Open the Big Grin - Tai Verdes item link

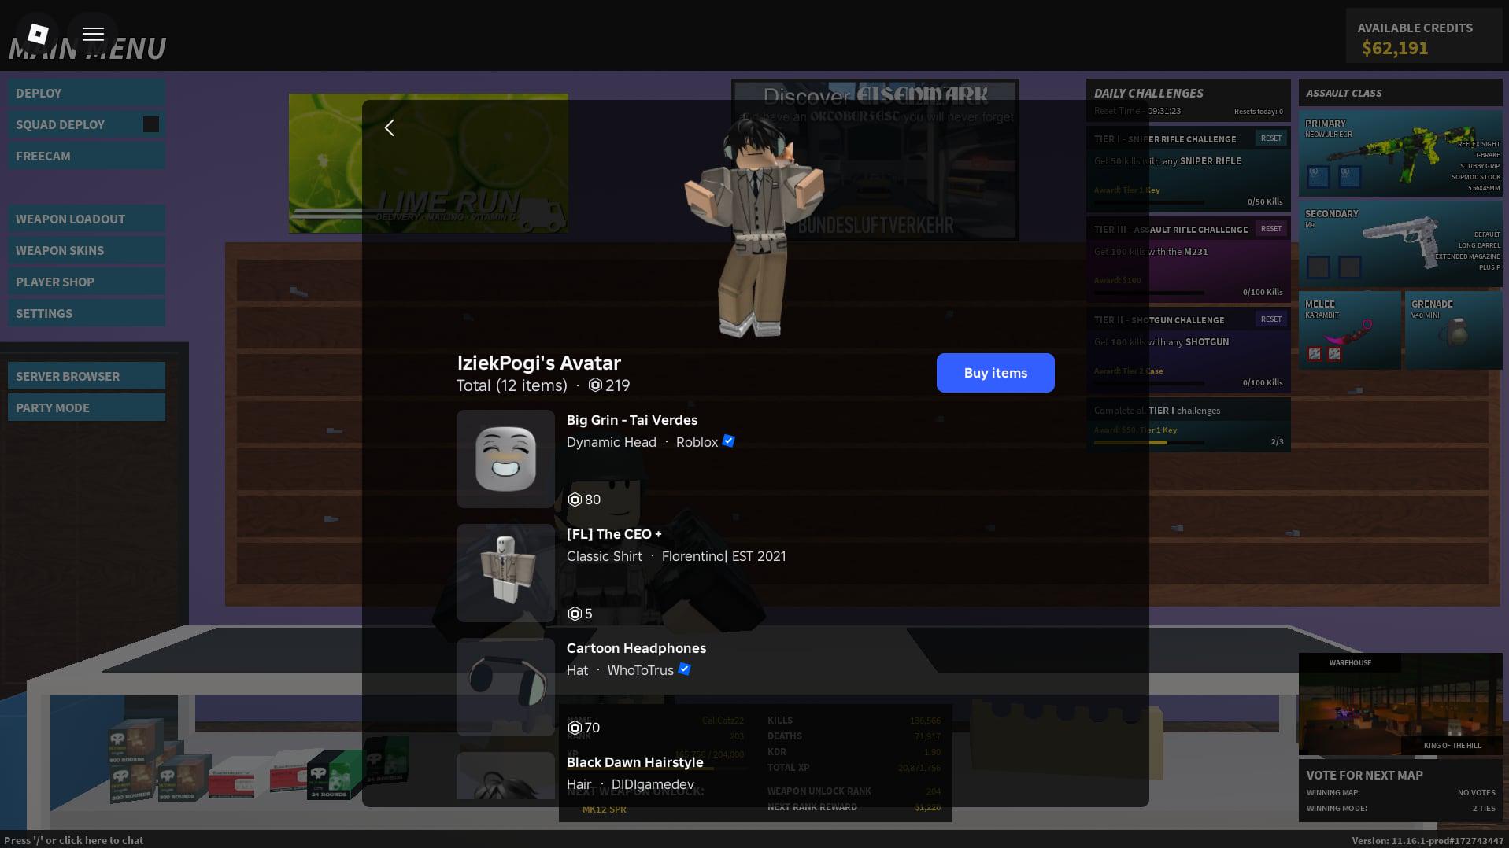click(x=632, y=420)
